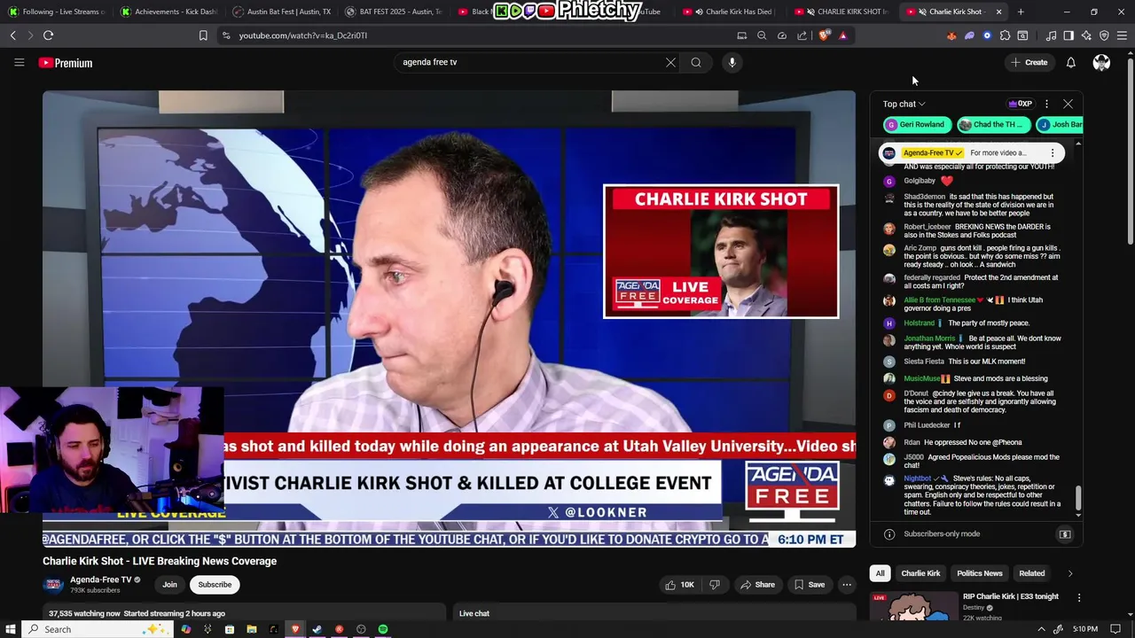The width and height of the screenshot is (1135, 638).
Task: Open Steam from taskbar
Action: [317, 629]
